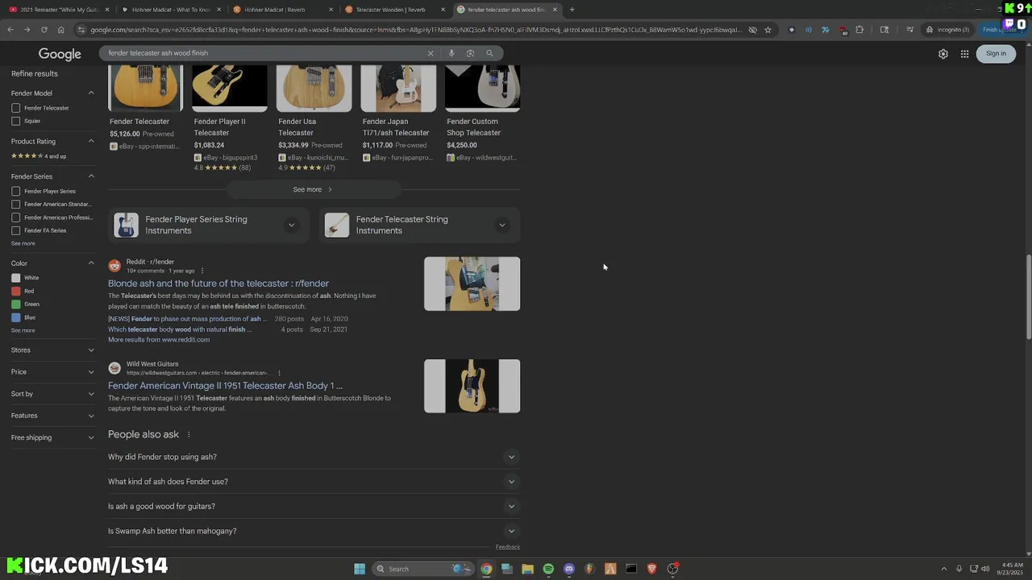Check the Fender Telecaster model filter

[15, 108]
